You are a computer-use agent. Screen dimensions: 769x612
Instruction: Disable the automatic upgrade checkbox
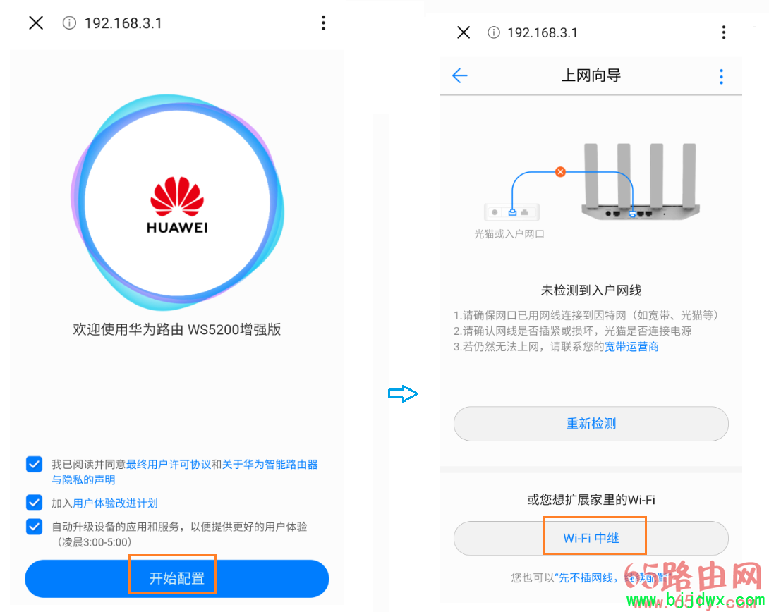coord(35,526)
